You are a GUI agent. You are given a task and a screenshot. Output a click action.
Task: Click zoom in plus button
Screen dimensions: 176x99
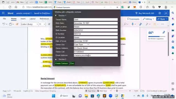[130, 91]
